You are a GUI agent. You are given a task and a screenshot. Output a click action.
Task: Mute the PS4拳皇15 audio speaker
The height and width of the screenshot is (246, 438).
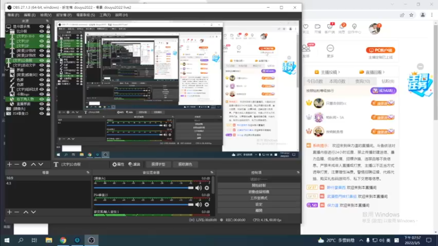coord(198,204)
